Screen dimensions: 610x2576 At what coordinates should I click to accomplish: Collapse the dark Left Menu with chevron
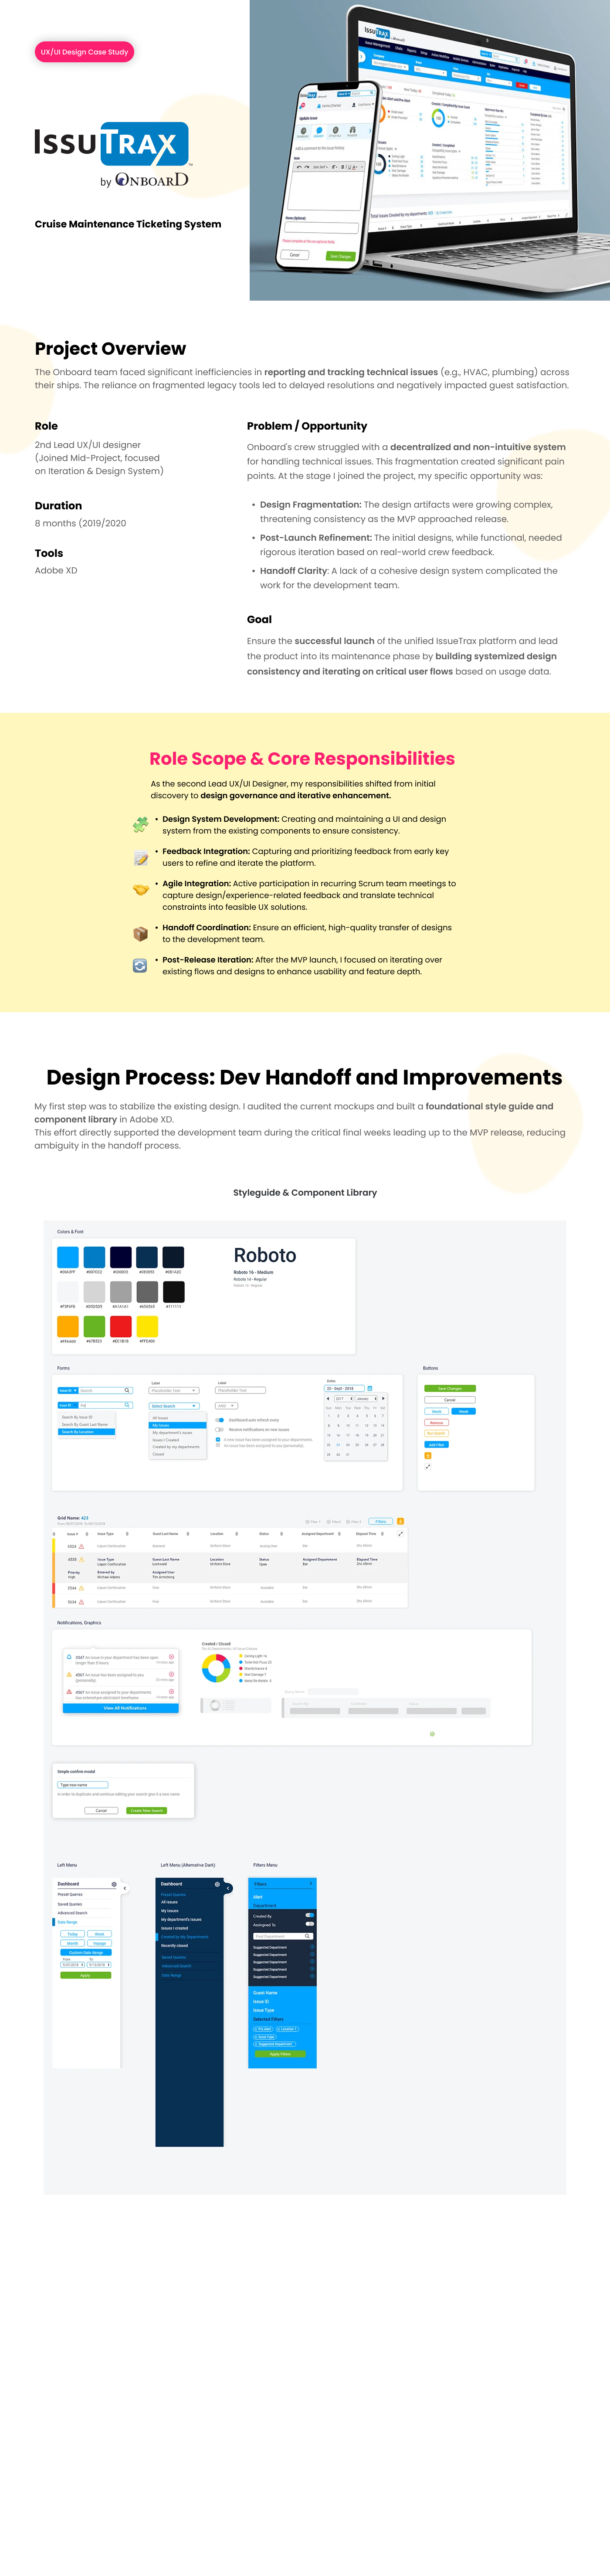228,1888
